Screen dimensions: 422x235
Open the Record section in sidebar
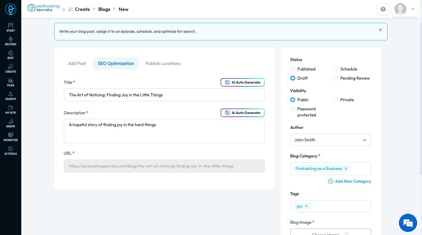tap(10, 41)
